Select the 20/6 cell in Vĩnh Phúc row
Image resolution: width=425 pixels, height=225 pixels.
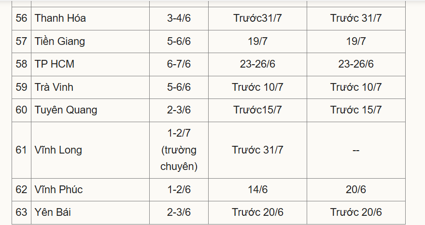pyautogui.click(x=356, y=189)
